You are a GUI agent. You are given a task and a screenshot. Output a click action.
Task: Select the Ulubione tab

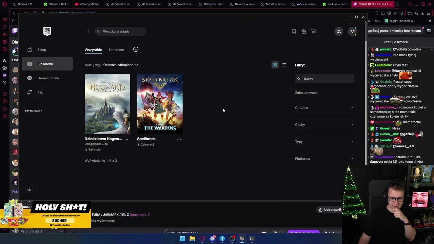116,50
